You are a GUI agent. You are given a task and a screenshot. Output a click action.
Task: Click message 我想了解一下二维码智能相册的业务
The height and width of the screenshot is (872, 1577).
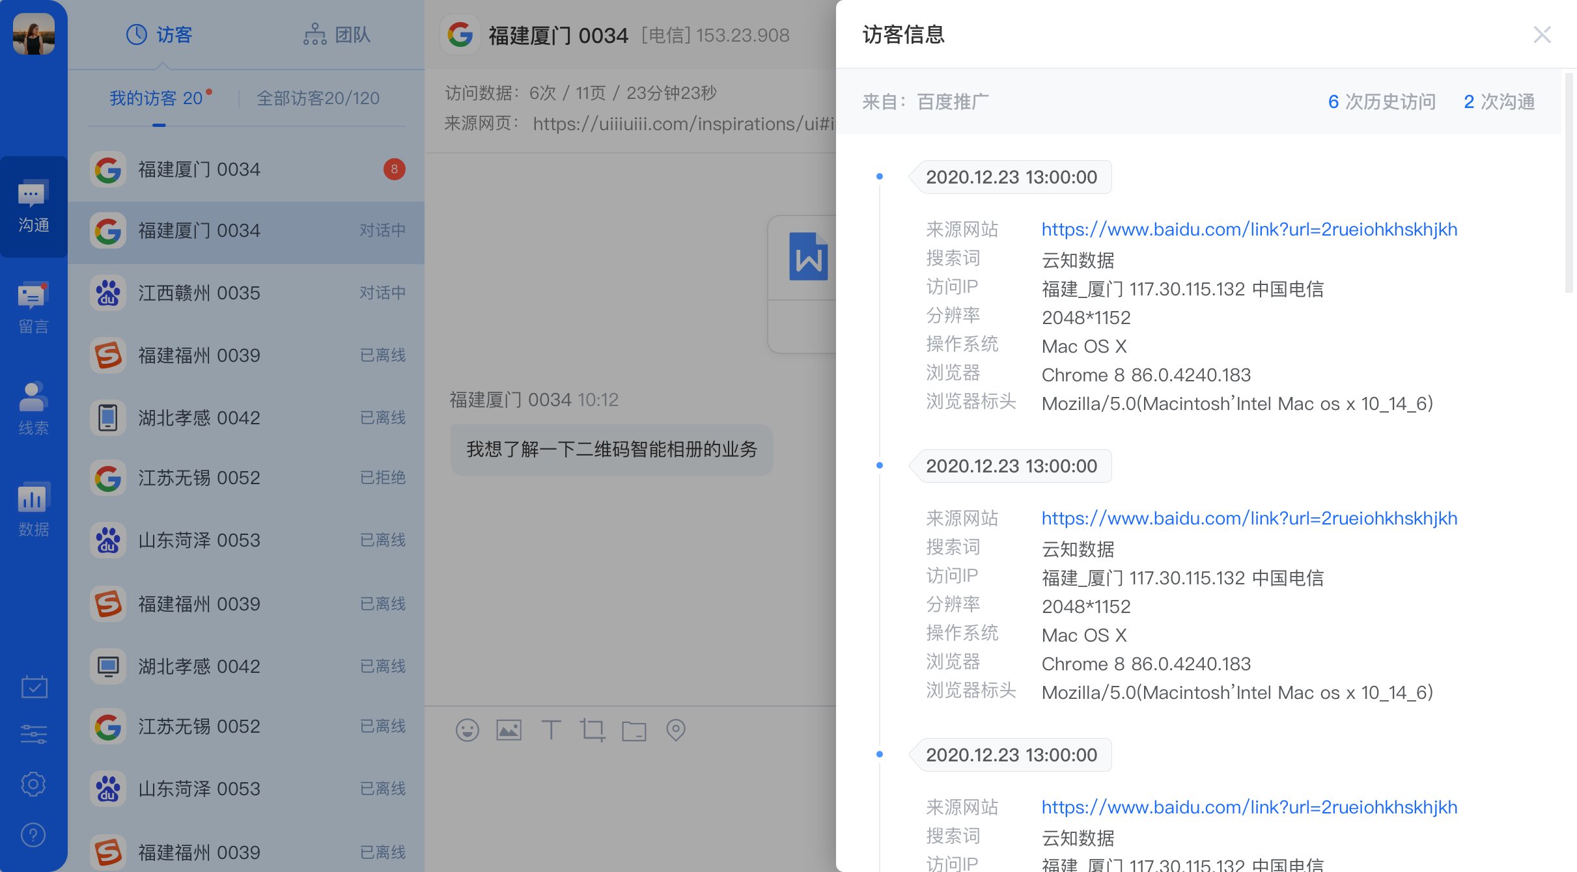tap(611, 450)
